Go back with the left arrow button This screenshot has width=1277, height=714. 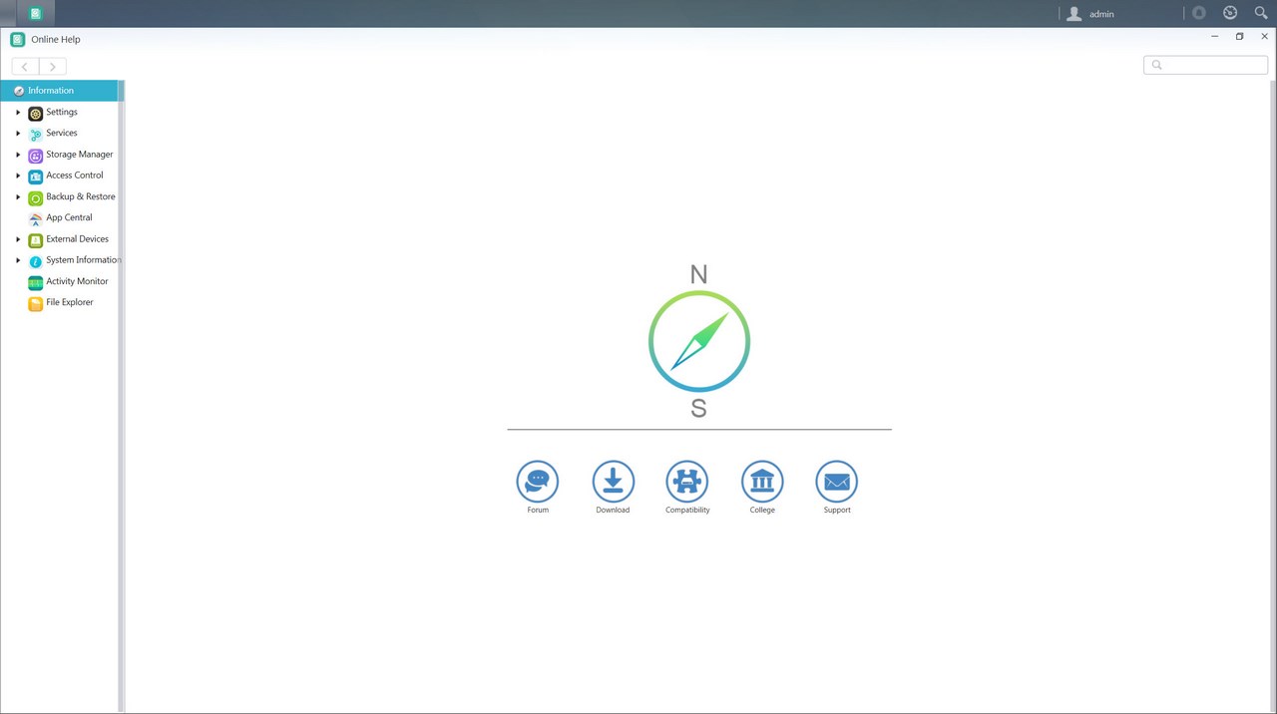click(x=25, y=66)
